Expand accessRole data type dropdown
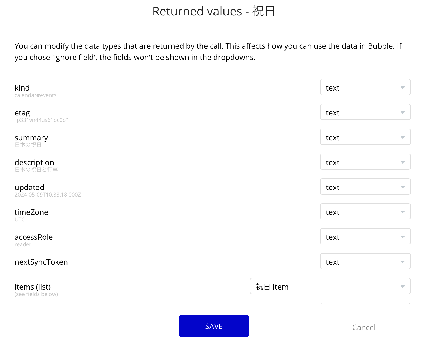The image size is (427, 346). point(365,237)
